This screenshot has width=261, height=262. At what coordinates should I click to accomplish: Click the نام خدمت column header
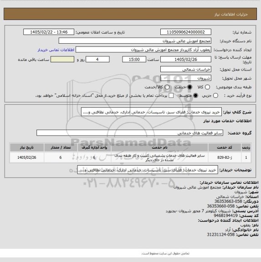[159, 147]
